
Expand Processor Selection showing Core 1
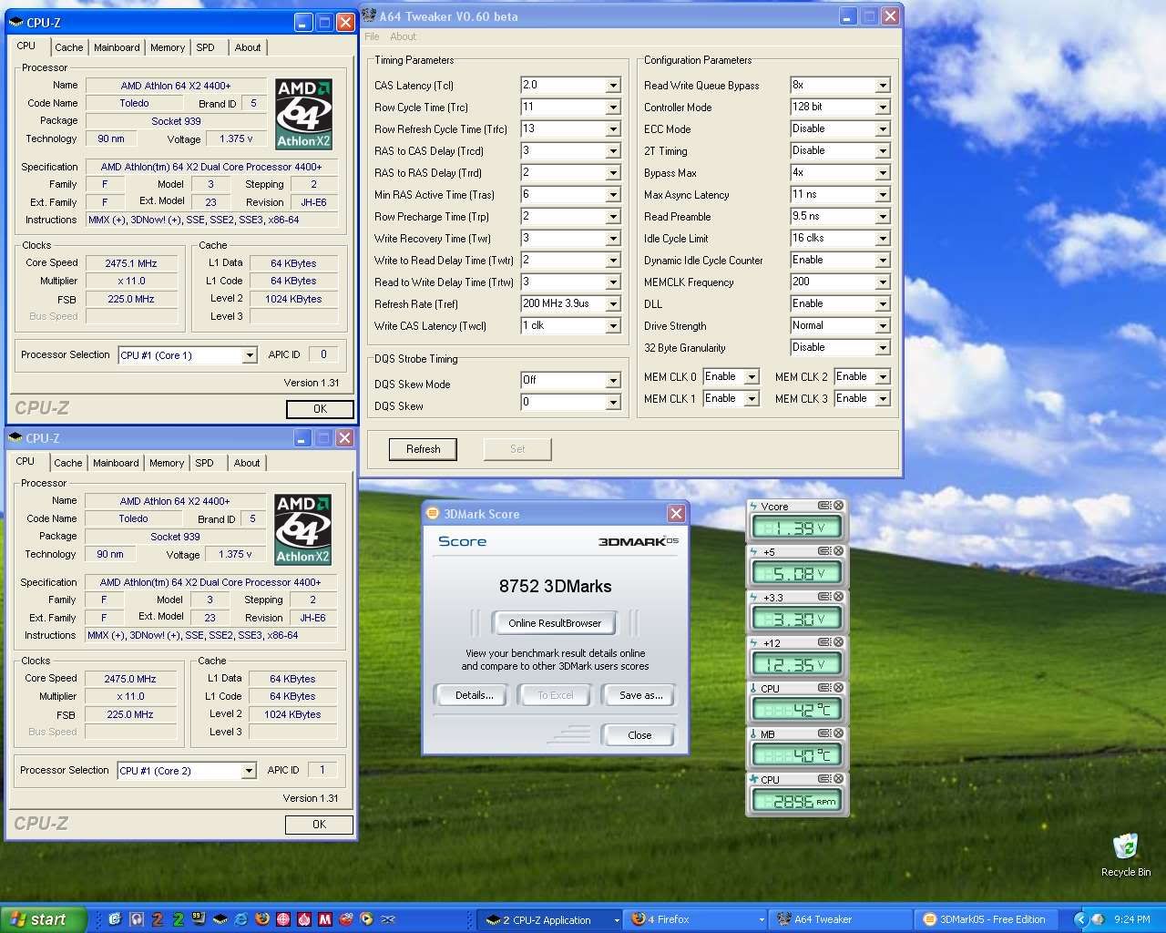coord(249,355)
